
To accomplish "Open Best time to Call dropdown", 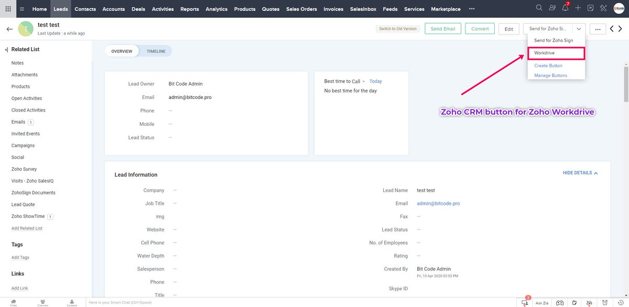I will [x=345, y=81].
